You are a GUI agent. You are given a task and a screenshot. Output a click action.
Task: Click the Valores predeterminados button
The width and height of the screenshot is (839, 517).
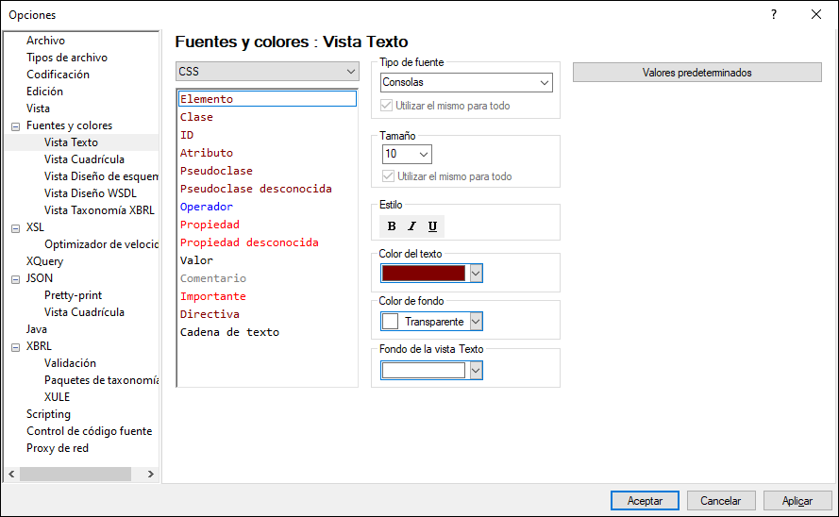pos(696,73)
